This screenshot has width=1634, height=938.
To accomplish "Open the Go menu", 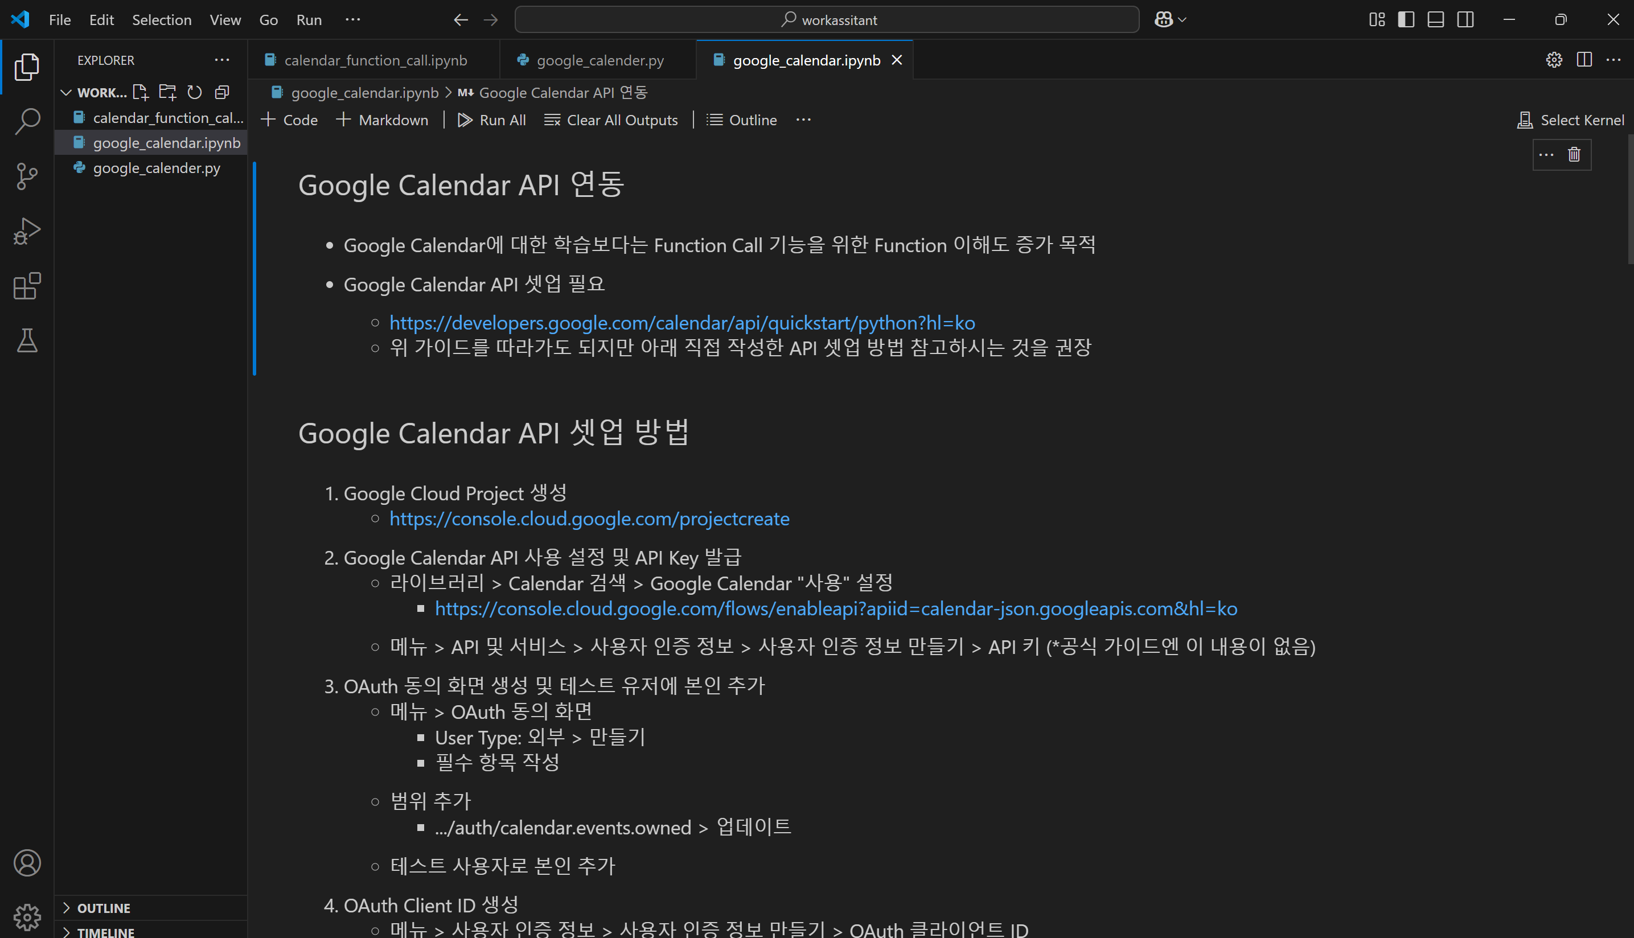I will 269,20.
